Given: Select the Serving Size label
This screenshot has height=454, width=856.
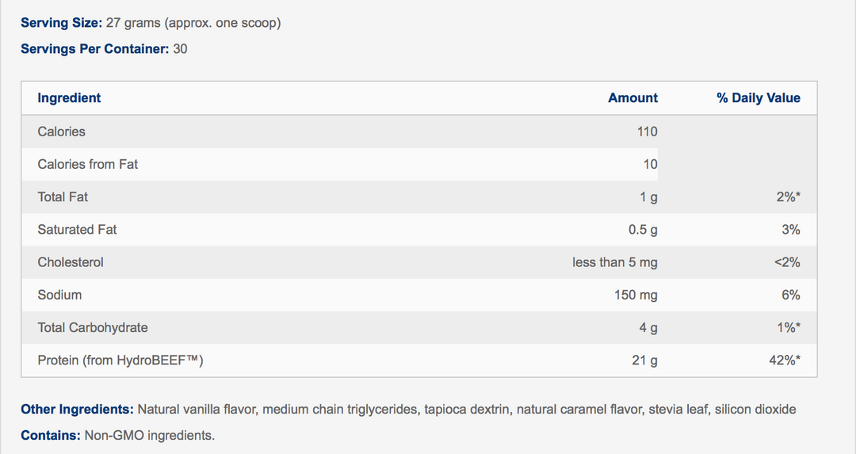Looking at the screenshot, I should [60, 23].
